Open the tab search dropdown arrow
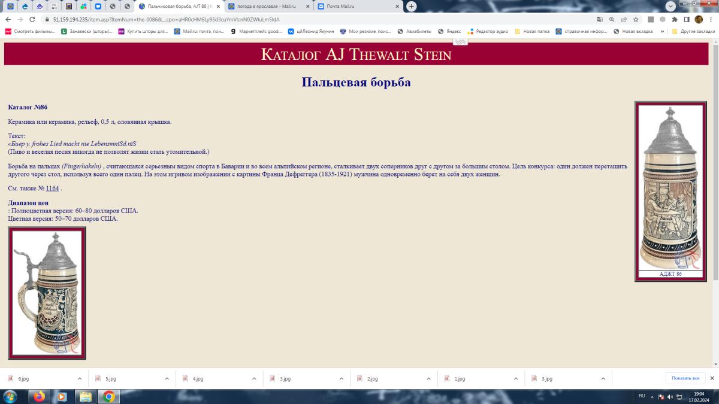 click(671, 6)
